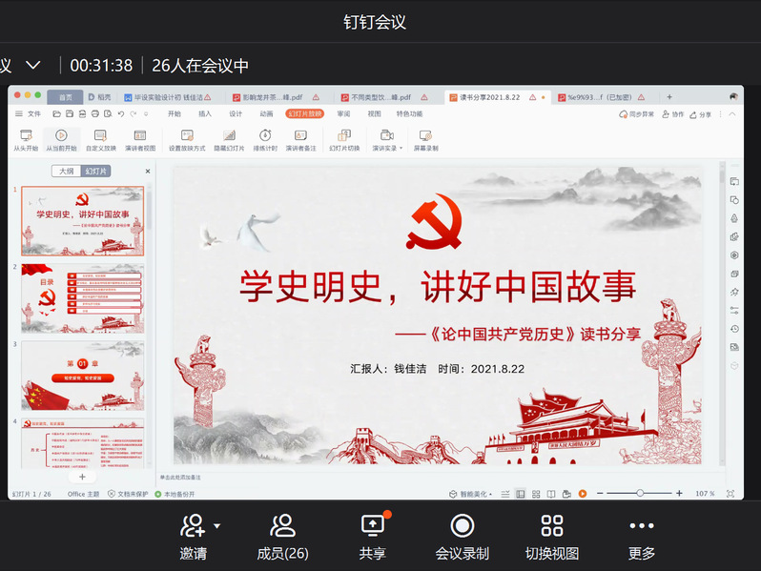Switch slide panel to 大纲 outline

(x=67, y=172)
